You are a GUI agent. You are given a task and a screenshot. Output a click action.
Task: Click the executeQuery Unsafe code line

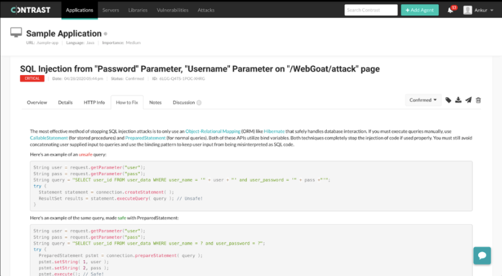click(x=120, y=198)
